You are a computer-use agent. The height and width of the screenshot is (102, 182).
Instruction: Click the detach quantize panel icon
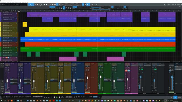pos(179,7)
